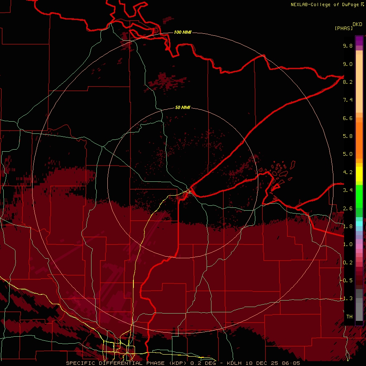The height and width of the screenshot is (366, 366).
Task: Click the 2.6 scale value
Action: [x=348, y=209]
